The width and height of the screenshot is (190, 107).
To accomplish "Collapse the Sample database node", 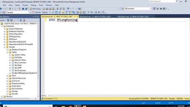I will (4, 47).
